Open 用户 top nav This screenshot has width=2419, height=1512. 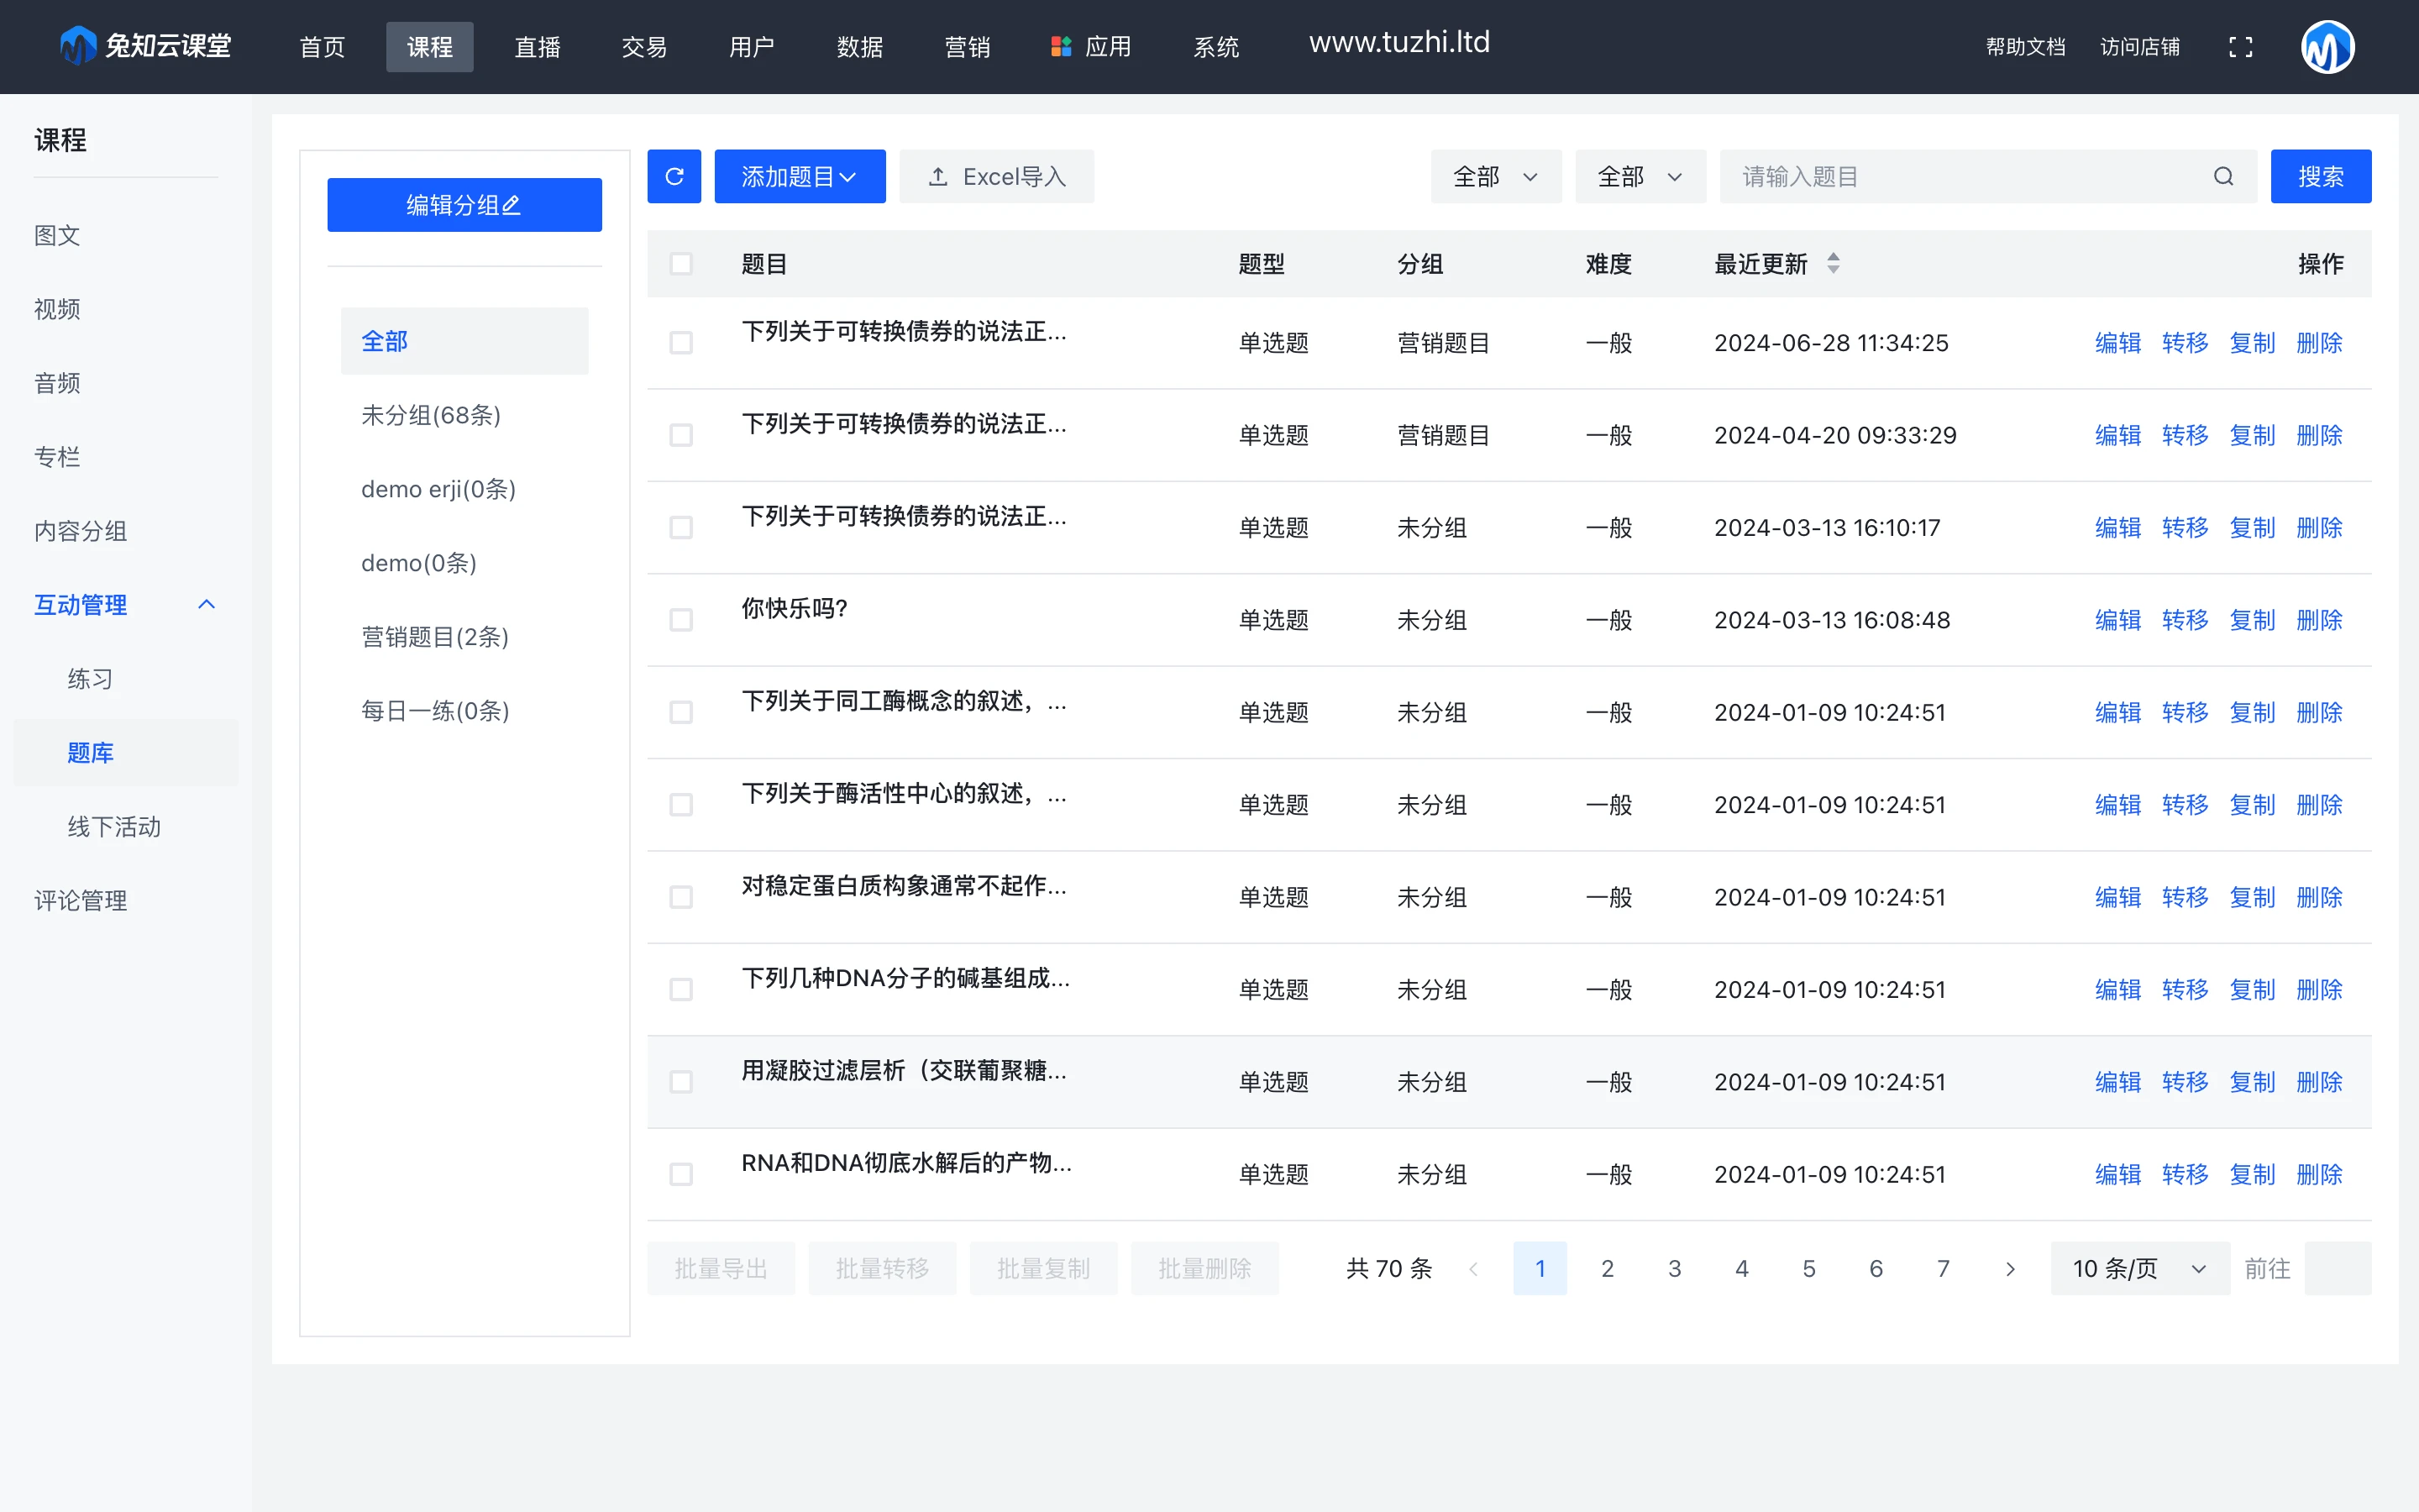pos(752,47)
